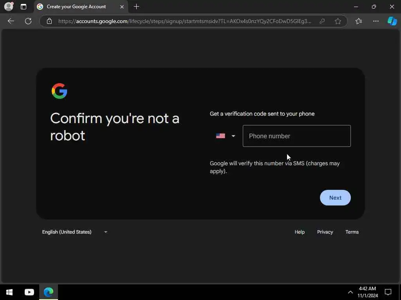Open a new browser tab
This screenshot has height=300, width=401.
137,7
